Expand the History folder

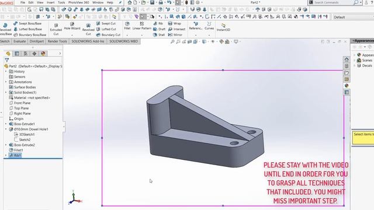[x=6, y=71]
